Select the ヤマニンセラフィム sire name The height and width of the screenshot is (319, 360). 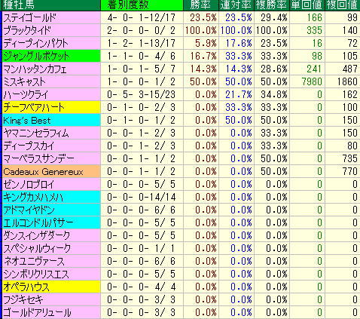click(35, 133)
